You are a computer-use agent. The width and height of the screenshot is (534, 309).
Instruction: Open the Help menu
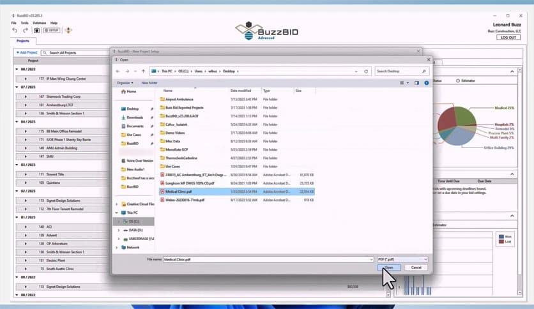tap(54, 23)
